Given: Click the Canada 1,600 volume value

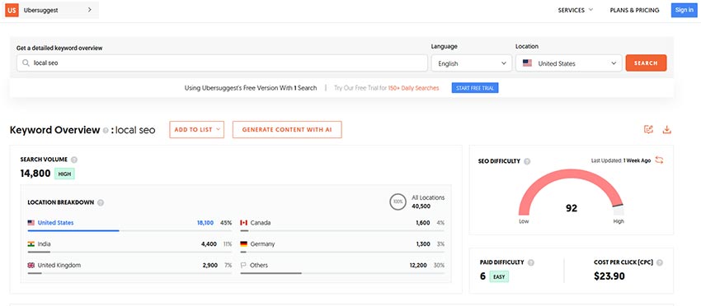Looking at the screenshot, I should click(x=422, y=223).
